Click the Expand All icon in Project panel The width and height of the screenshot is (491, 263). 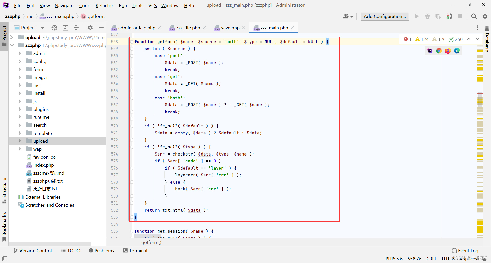(65, 28)
